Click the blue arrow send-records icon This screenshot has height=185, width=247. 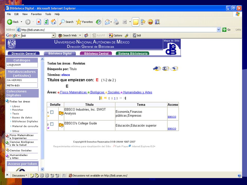[x=157, y=69]
